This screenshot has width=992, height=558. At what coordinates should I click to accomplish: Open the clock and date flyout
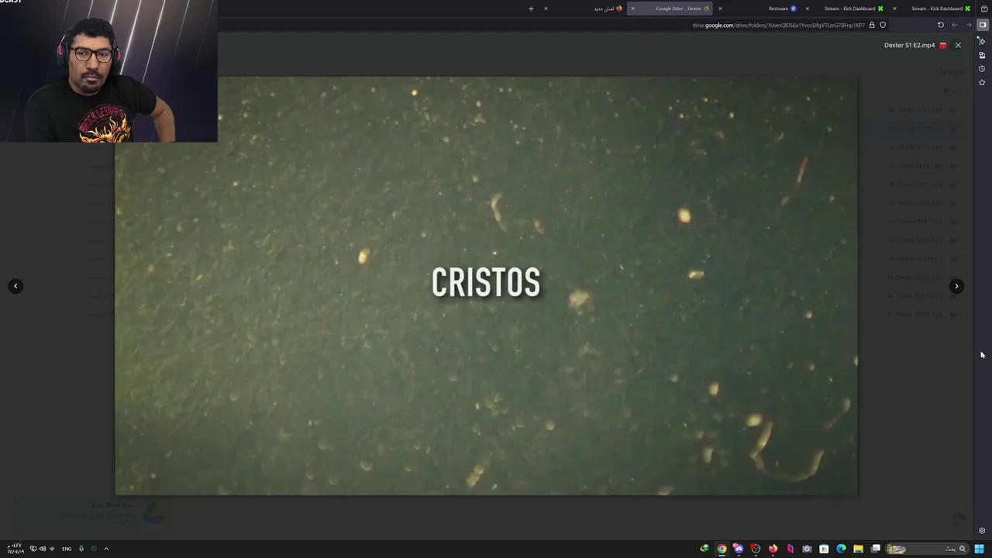coord(15,549)
